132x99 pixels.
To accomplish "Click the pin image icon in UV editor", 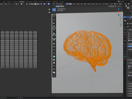I will (41, 4).
